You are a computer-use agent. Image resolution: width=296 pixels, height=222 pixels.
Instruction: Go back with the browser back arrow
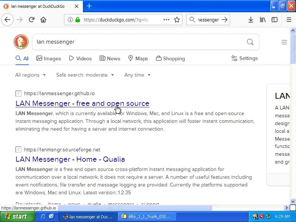coord(7,20)
